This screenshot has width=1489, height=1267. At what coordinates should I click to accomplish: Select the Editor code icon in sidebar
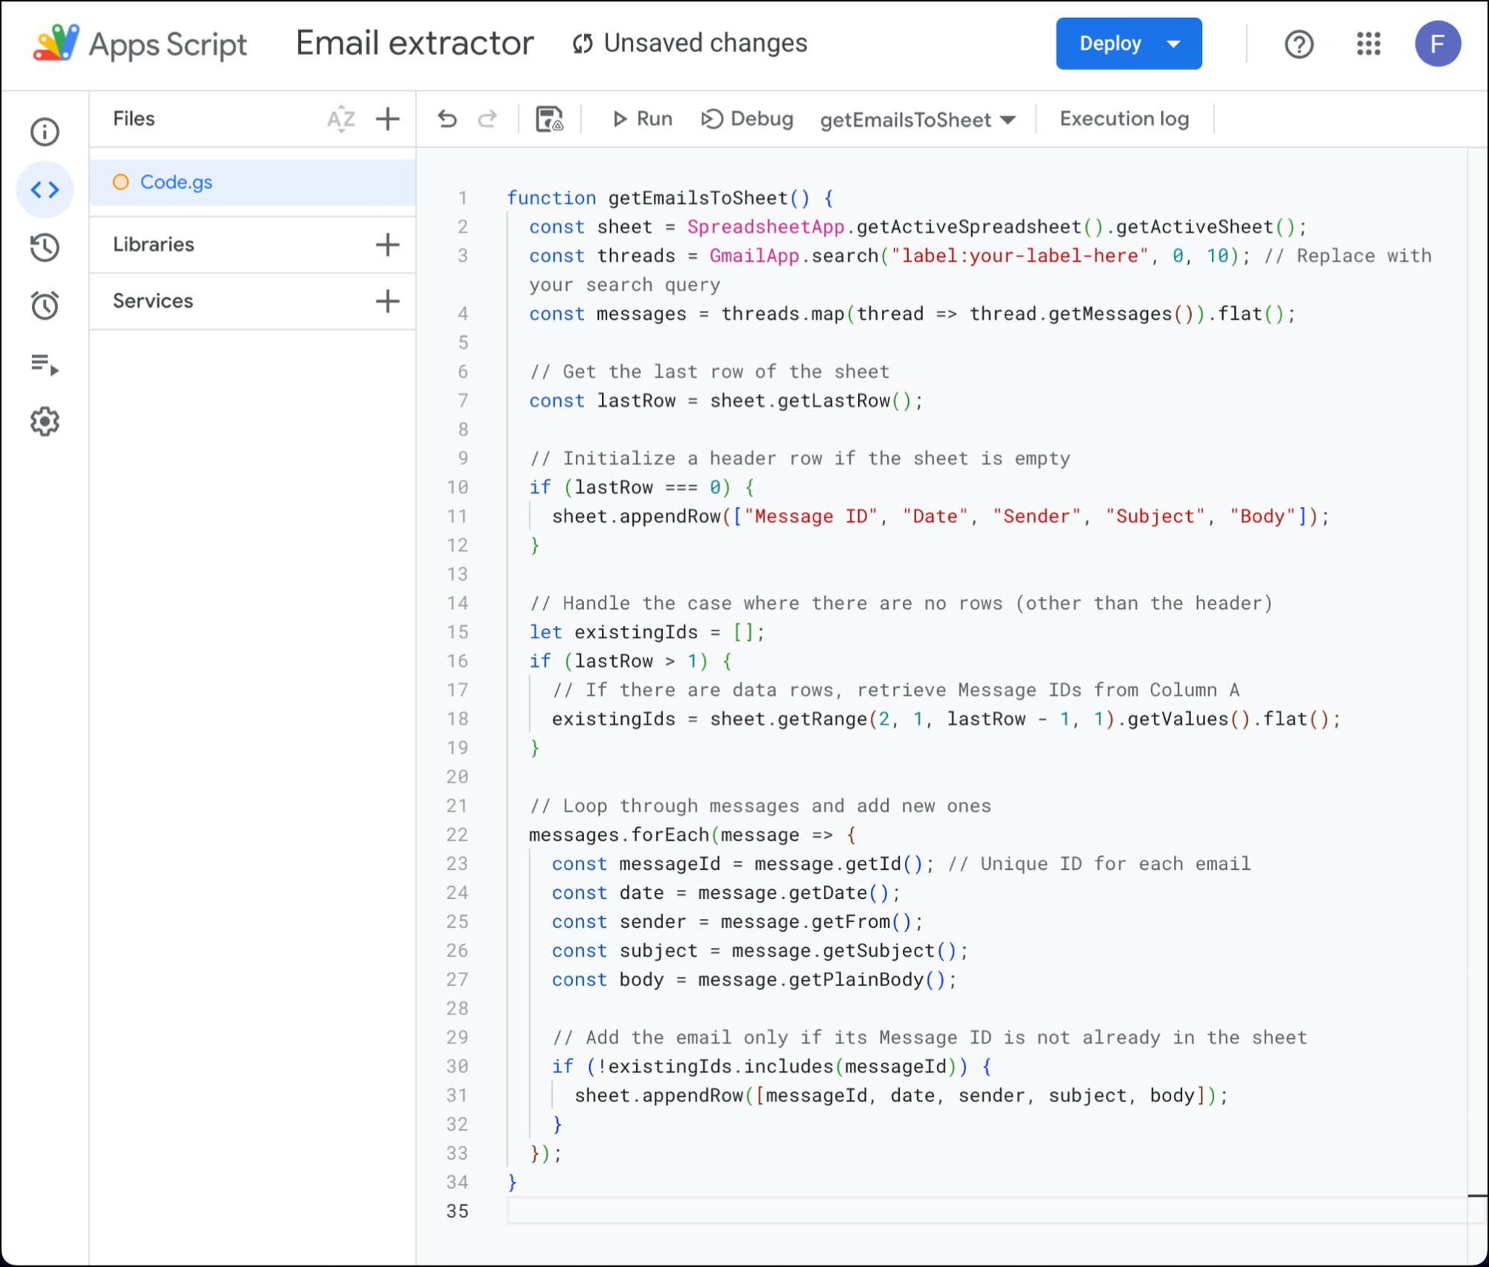pos(45,189)
